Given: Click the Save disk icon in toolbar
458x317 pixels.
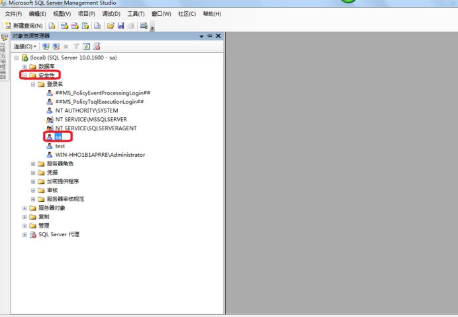Looking at the screenshot, I should click(x=120, y=26).
